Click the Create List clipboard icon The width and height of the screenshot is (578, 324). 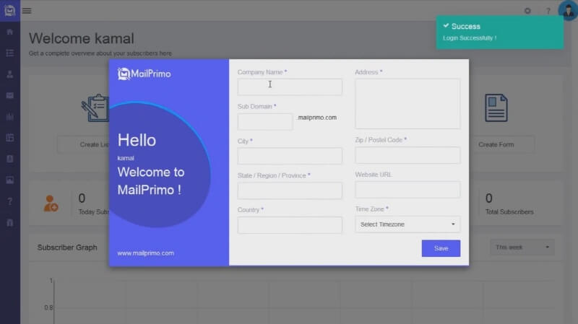point(95,108)
